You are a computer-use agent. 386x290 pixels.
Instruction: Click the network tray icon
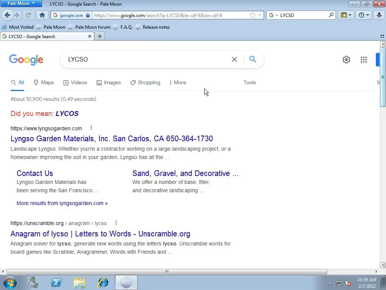point(339,283)
